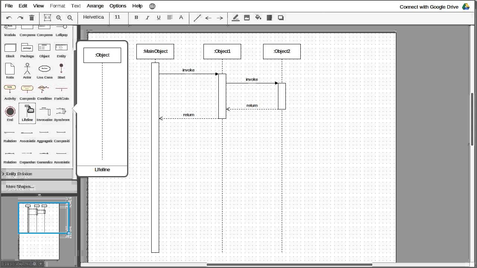
Task: Click the gradient tool icon
Action: 269,17
